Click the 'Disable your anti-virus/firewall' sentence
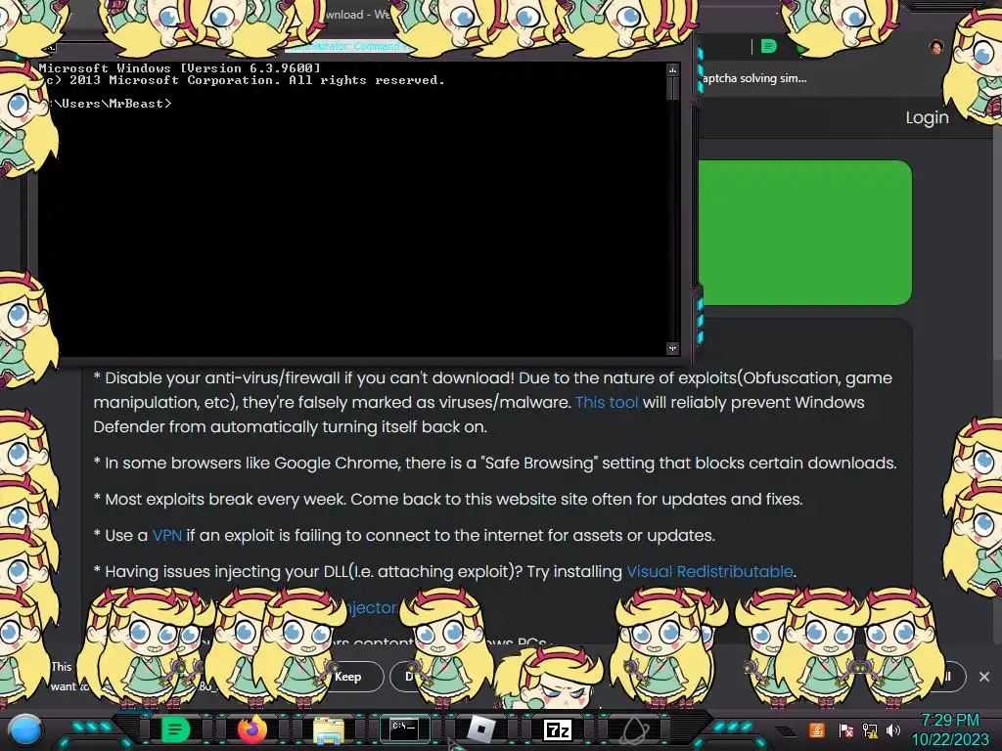 tap(493, 402)
